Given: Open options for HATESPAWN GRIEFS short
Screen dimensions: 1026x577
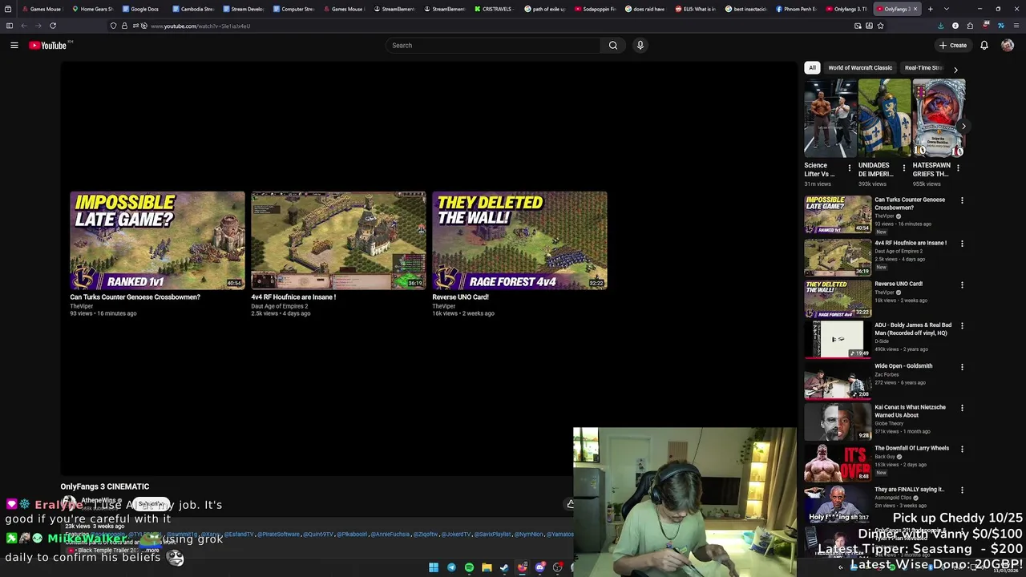Looking at the screenshot, I should tap(958, 168).
